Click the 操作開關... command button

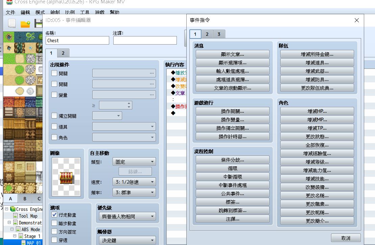[232, 111]
